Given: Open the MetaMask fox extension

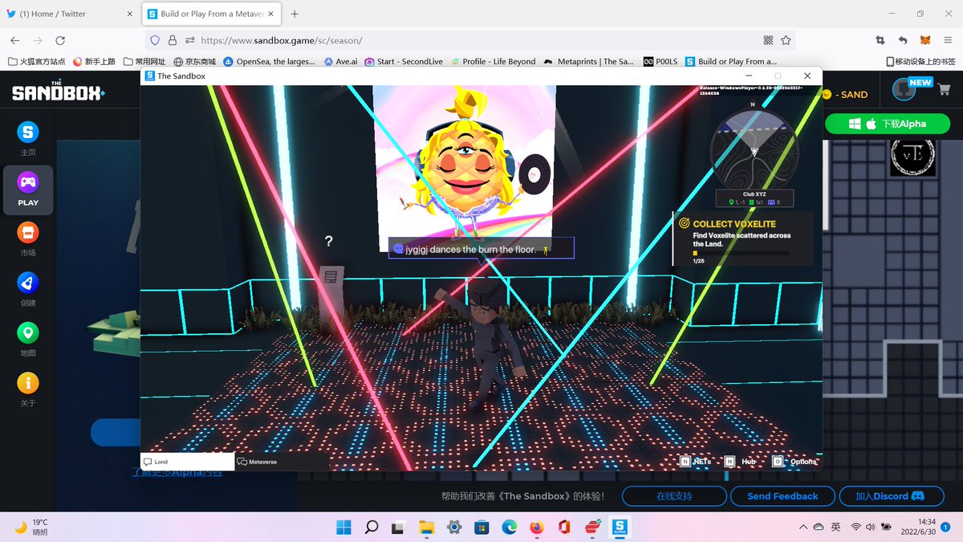Looking at the screenshot, I should pyautogui.click(x=924, y=40).
